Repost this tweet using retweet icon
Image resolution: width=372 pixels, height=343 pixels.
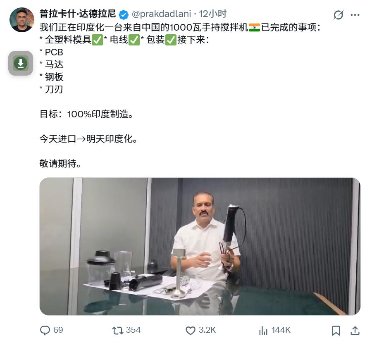click(117, 331)
